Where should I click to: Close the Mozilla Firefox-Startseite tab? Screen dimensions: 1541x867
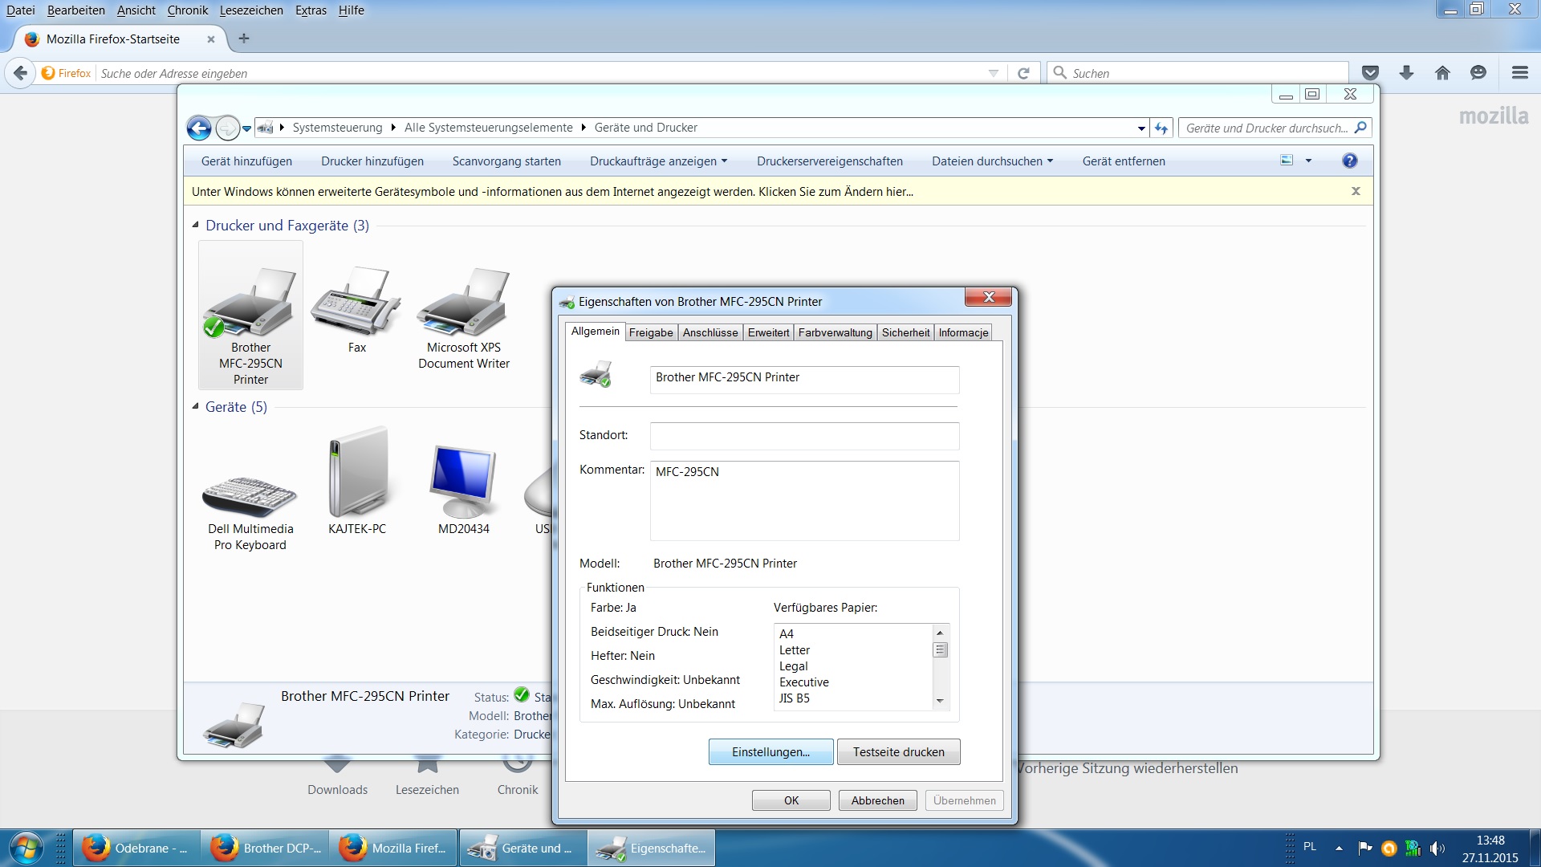[x=211, y=39]
